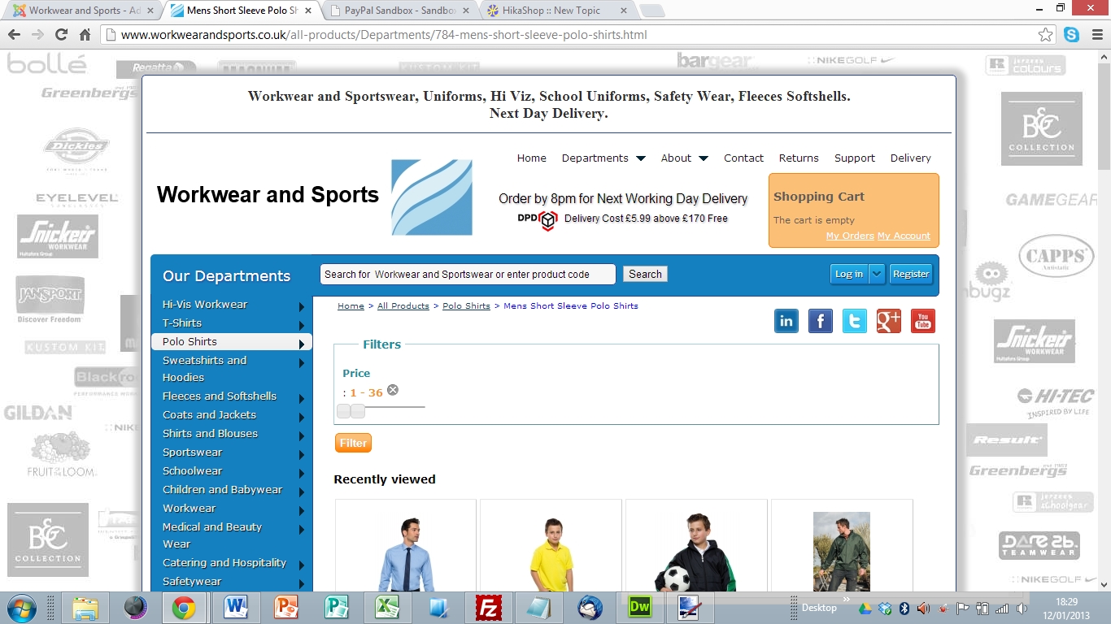Launch Microsoft Publisher from the taskbar

(x=337, y=608)
